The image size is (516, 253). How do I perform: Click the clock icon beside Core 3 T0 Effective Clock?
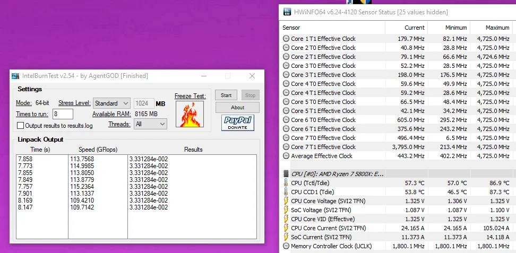coord(286,66)
